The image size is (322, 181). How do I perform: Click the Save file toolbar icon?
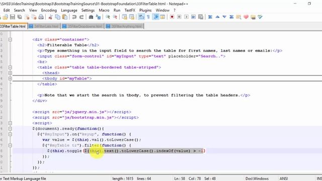[13, 17]
